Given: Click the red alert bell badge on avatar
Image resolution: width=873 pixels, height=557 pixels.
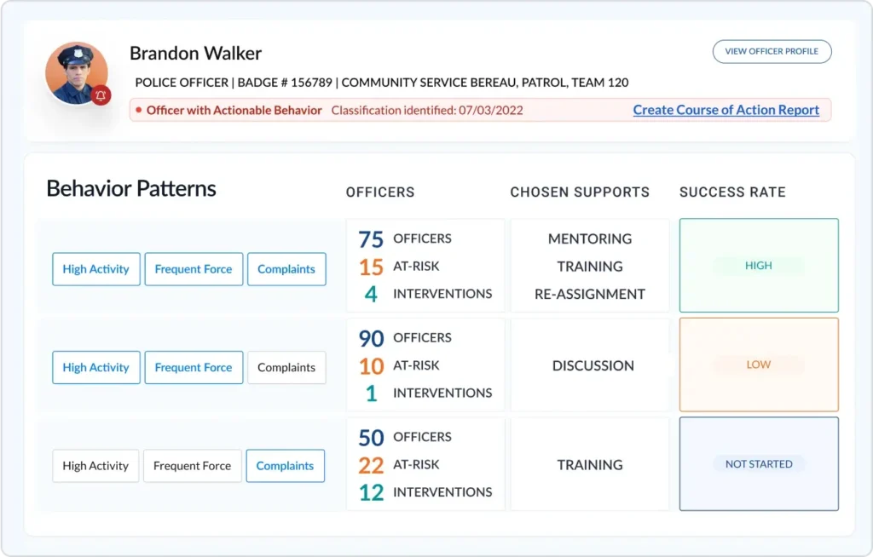Looking at the screenshot, I should [x=101, y=95].
